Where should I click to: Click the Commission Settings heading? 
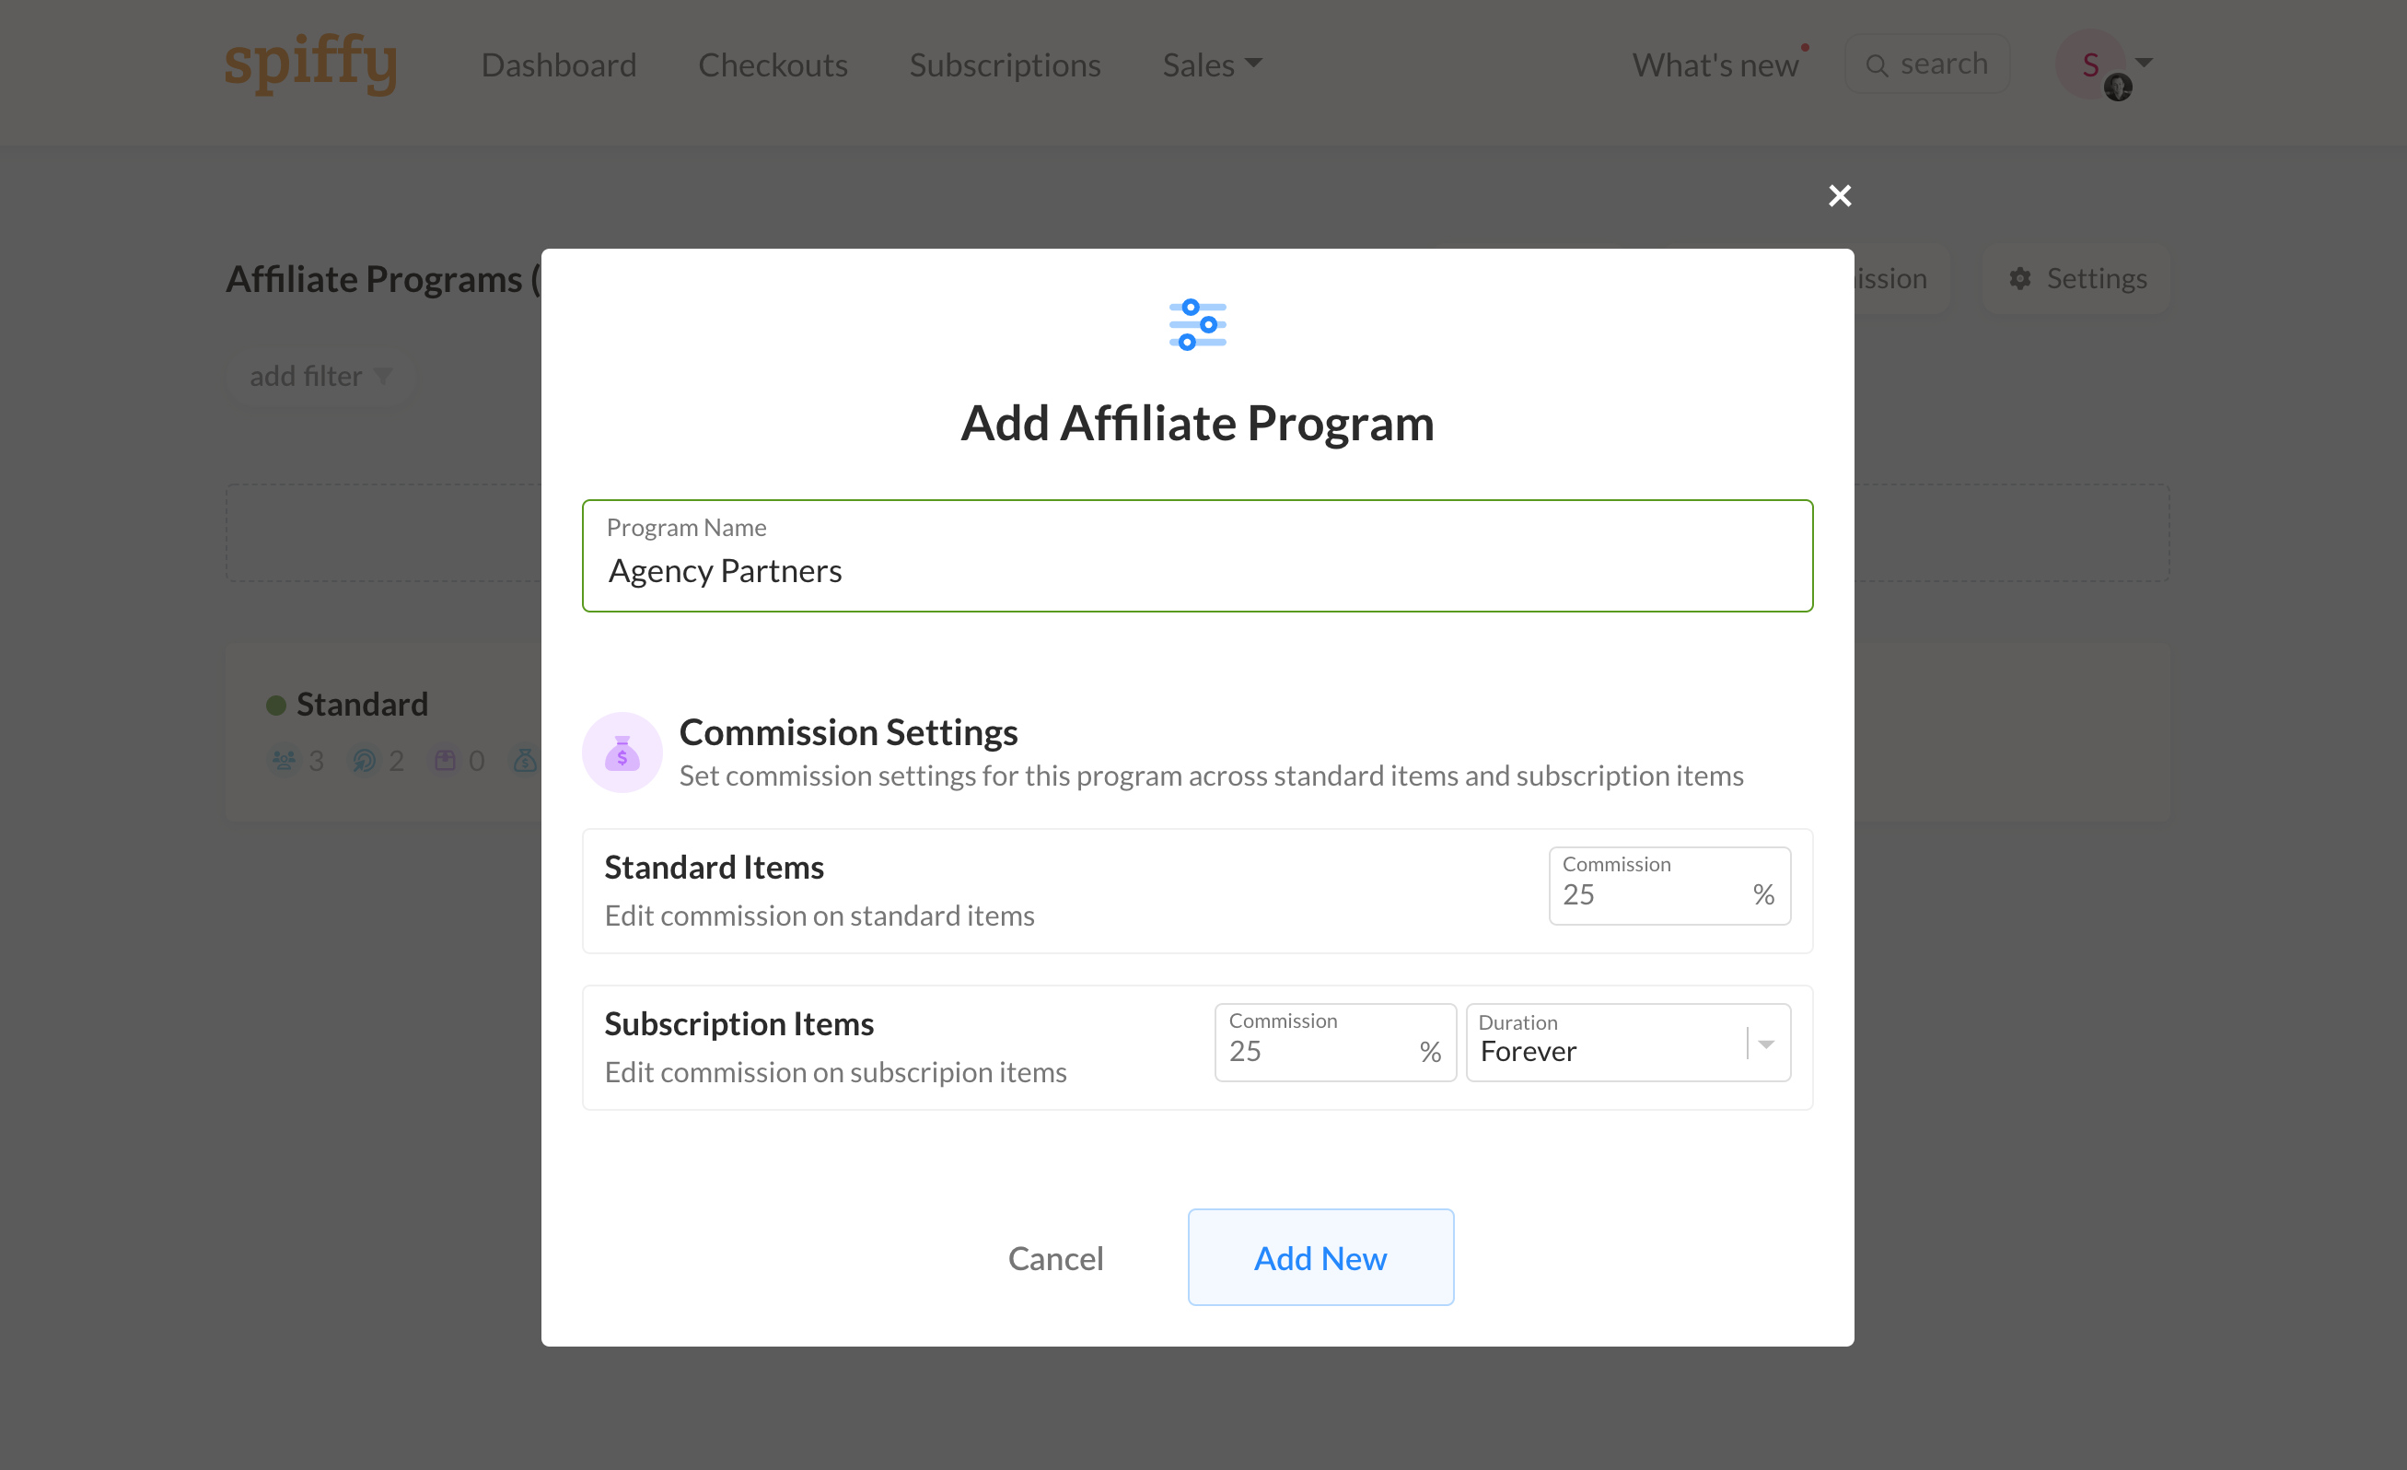848,731
